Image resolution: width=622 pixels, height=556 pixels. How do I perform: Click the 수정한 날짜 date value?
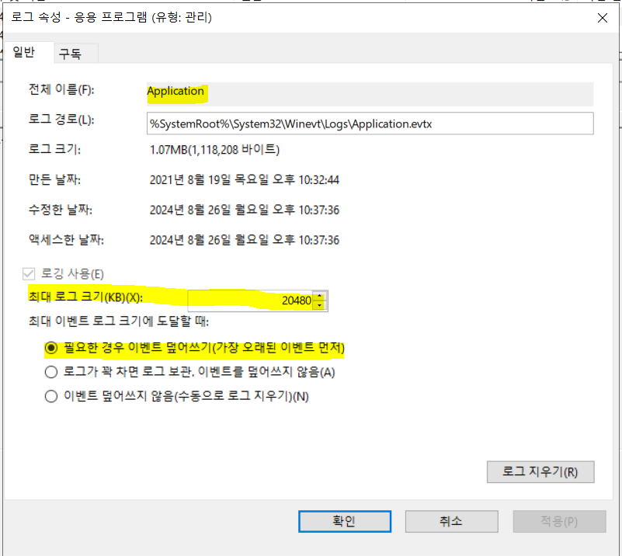[245, 210]
